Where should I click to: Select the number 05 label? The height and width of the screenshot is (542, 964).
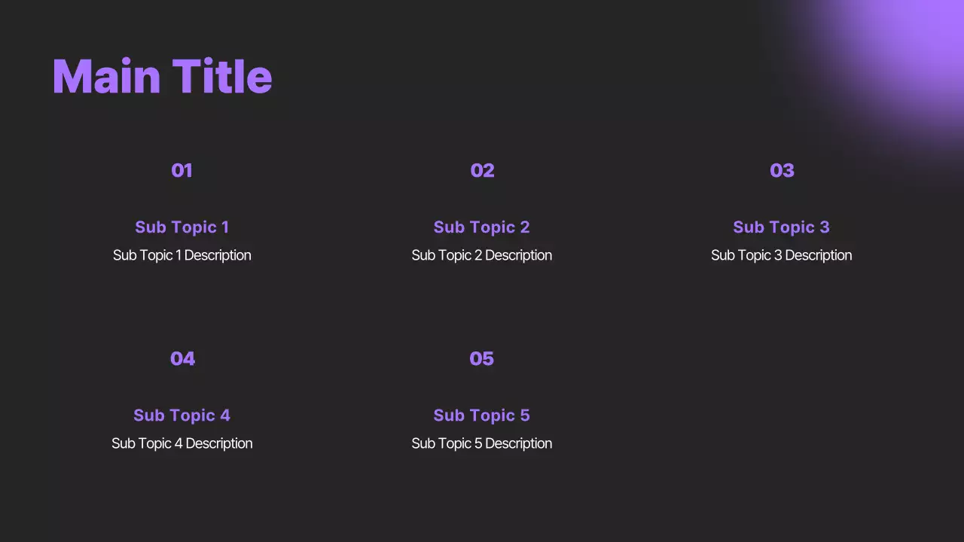[x=481, y=358]
